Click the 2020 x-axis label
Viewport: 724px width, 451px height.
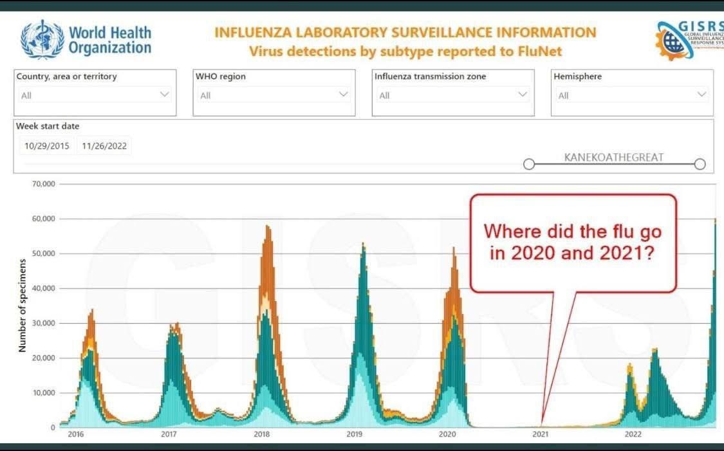click(447, 434)
